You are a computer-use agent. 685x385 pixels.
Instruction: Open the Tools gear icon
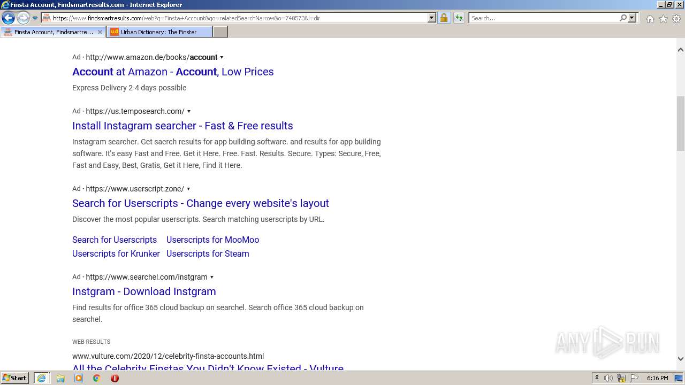tap(676, 19)
